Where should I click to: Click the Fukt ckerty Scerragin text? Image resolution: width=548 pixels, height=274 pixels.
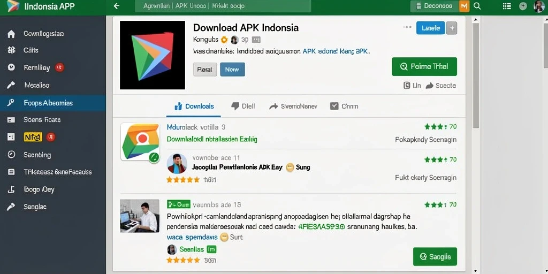coord(425,178)
